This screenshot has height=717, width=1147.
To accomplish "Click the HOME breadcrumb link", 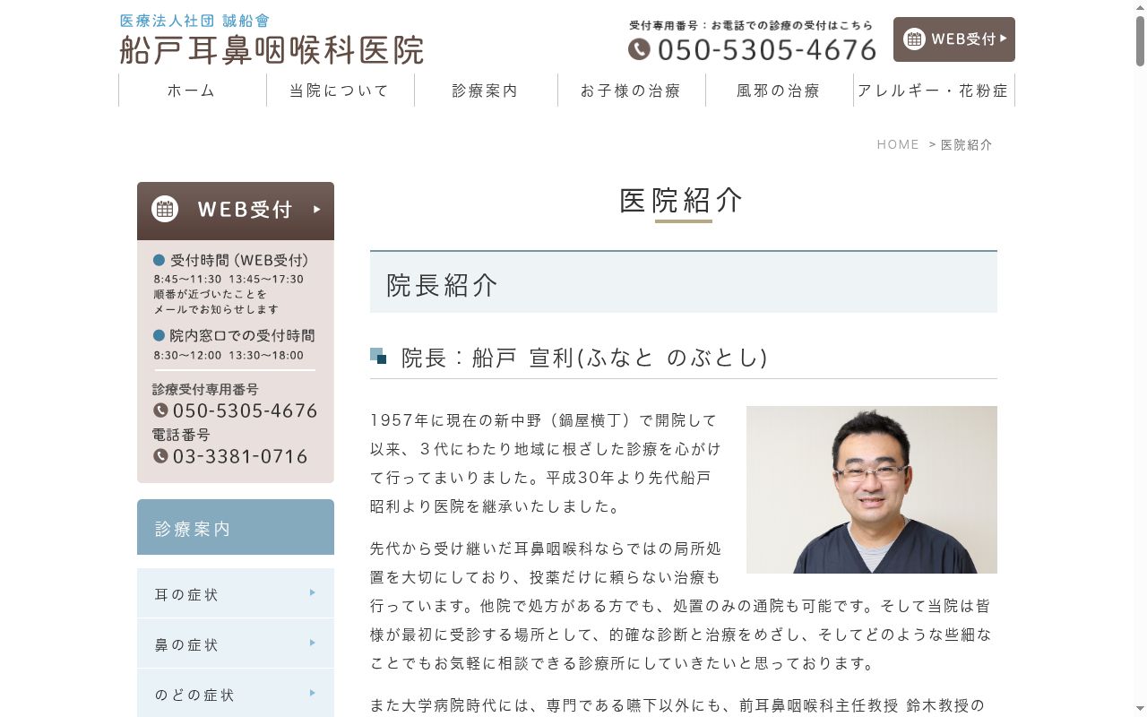I will [x=898, y=144].
